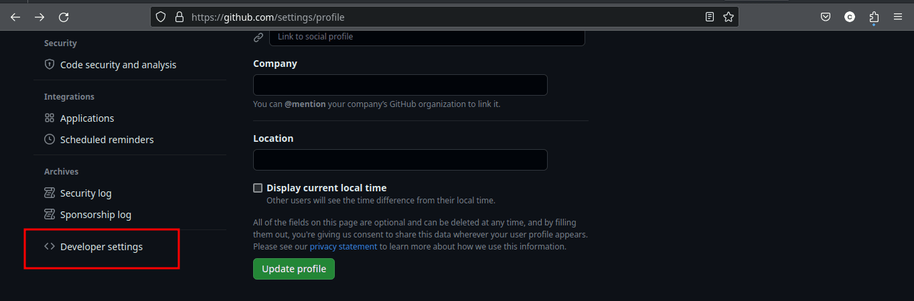
Task: Bookmark this page with the star icon
Action: pos(729,17)
